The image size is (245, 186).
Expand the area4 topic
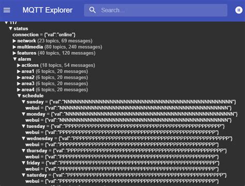click(19, 90)
